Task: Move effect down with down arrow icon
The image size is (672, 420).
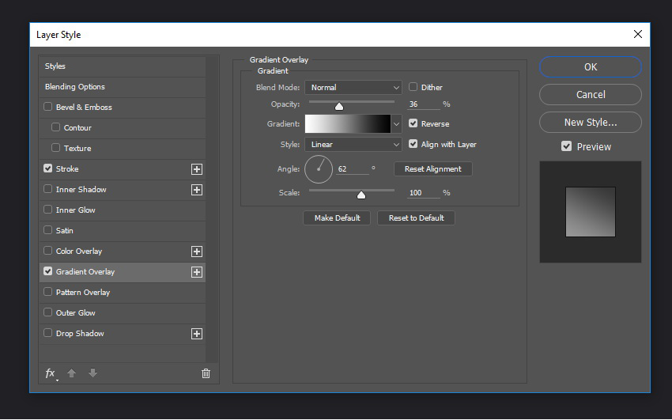Action: 92,373
